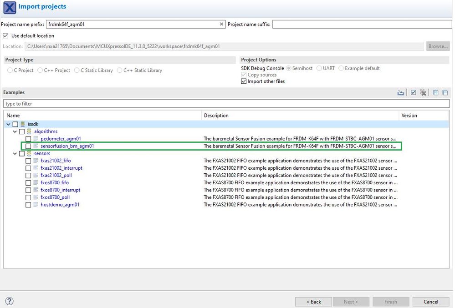Image resolution: width=455 pixels, height=308 pixels.
Task: Check the sensors group checkbox
Action: point(22,154)
